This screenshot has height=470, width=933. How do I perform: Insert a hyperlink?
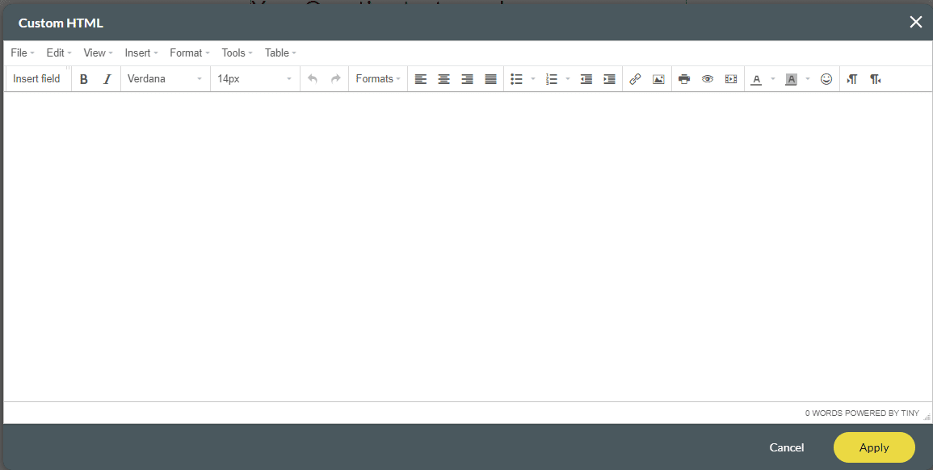[x=635, y=78]
